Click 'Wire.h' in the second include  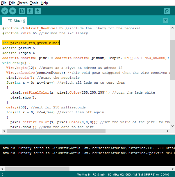(x=29, y=33)
